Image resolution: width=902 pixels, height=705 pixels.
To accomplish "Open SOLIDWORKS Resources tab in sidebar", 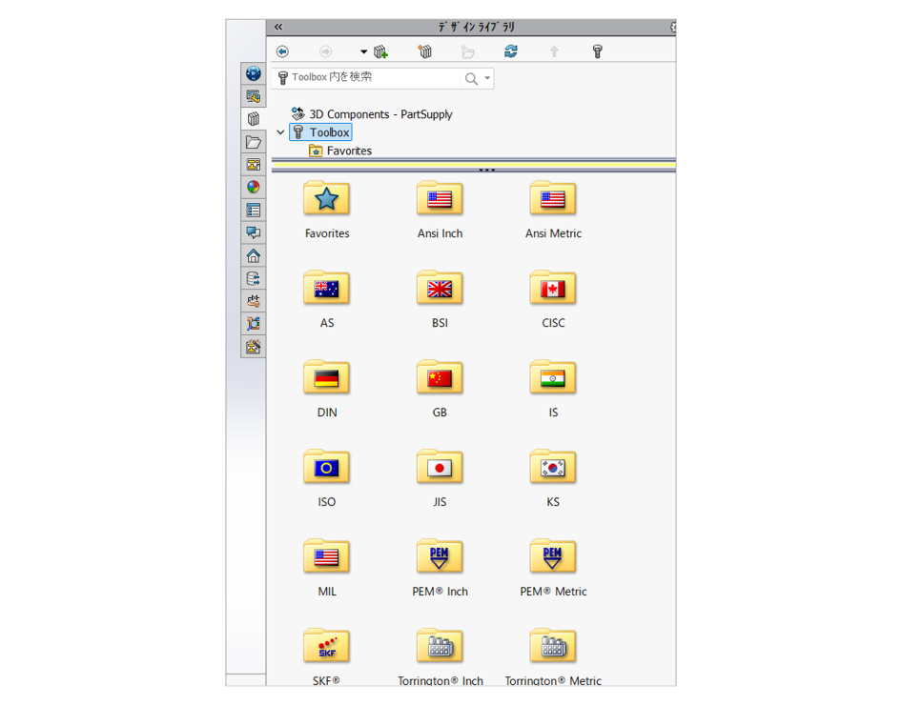I will pyautogui.click(x=253, y=73).
